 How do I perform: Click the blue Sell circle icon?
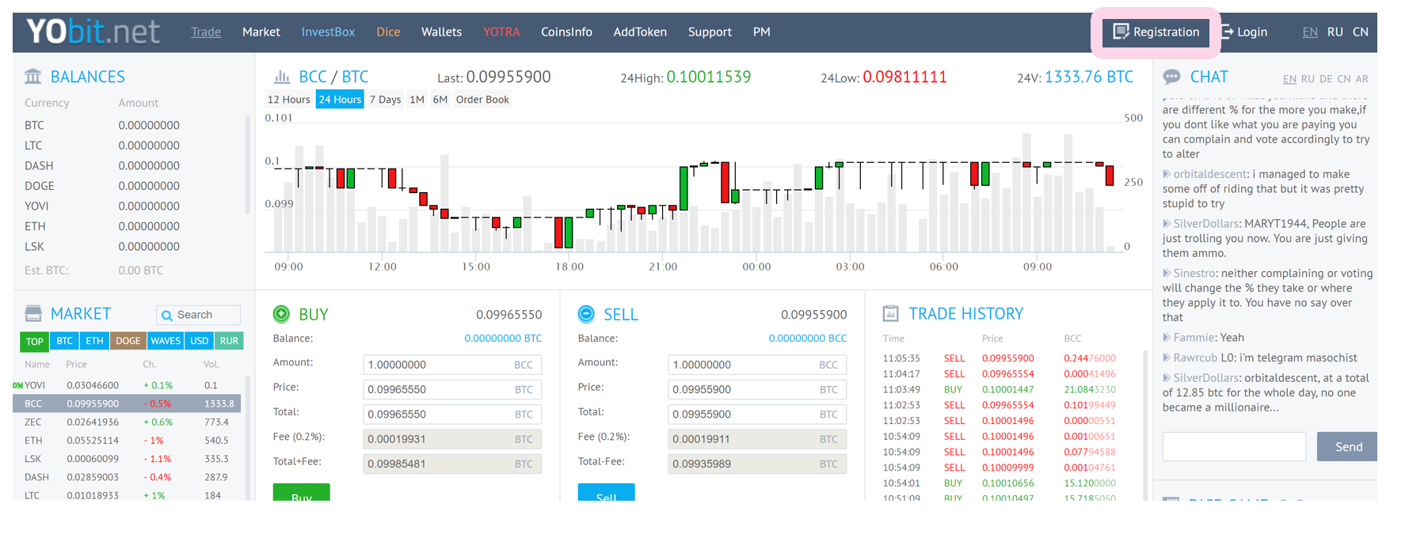point(586,314)
